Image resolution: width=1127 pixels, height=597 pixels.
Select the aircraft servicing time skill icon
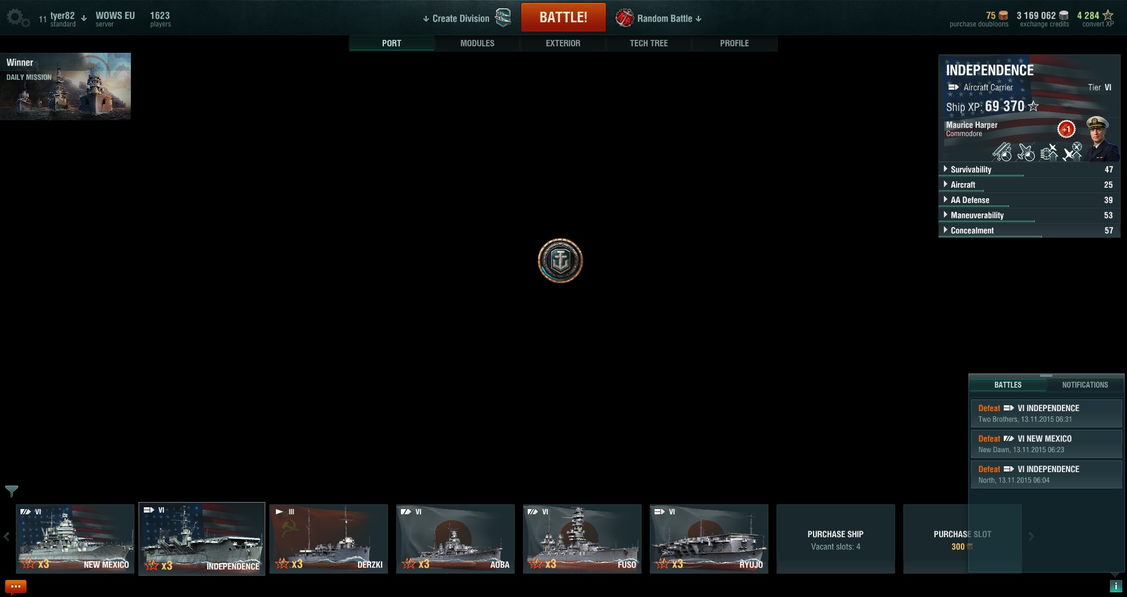(x=1025, y=152)
